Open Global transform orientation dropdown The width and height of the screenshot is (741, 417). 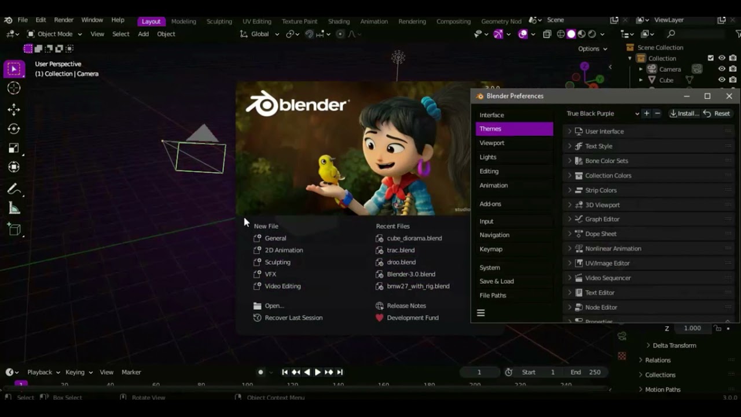pos(260,34)
